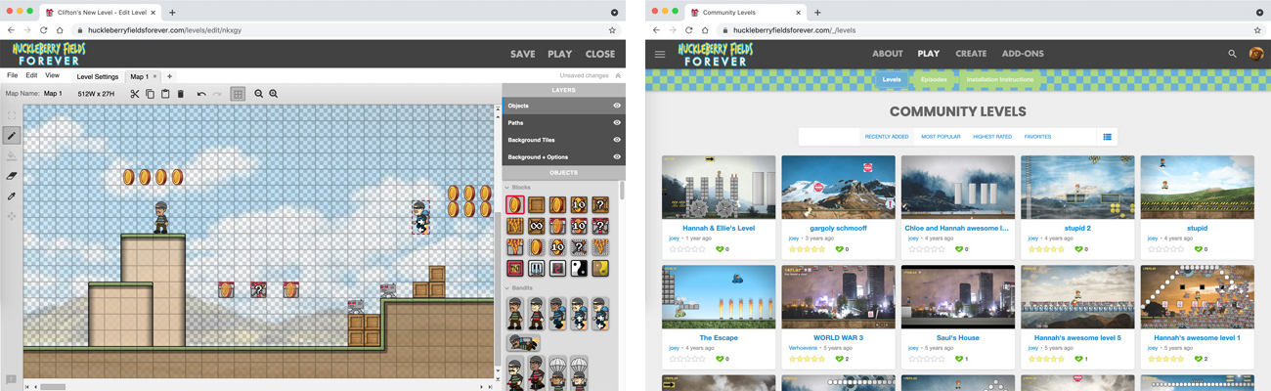Open Chrome profile dropdown in editor window
This screenshot has height=391, width=1271.
614,12
